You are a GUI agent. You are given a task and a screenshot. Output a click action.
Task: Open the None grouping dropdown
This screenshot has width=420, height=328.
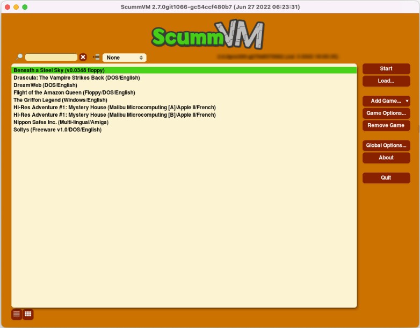click(x=124, y=58)
